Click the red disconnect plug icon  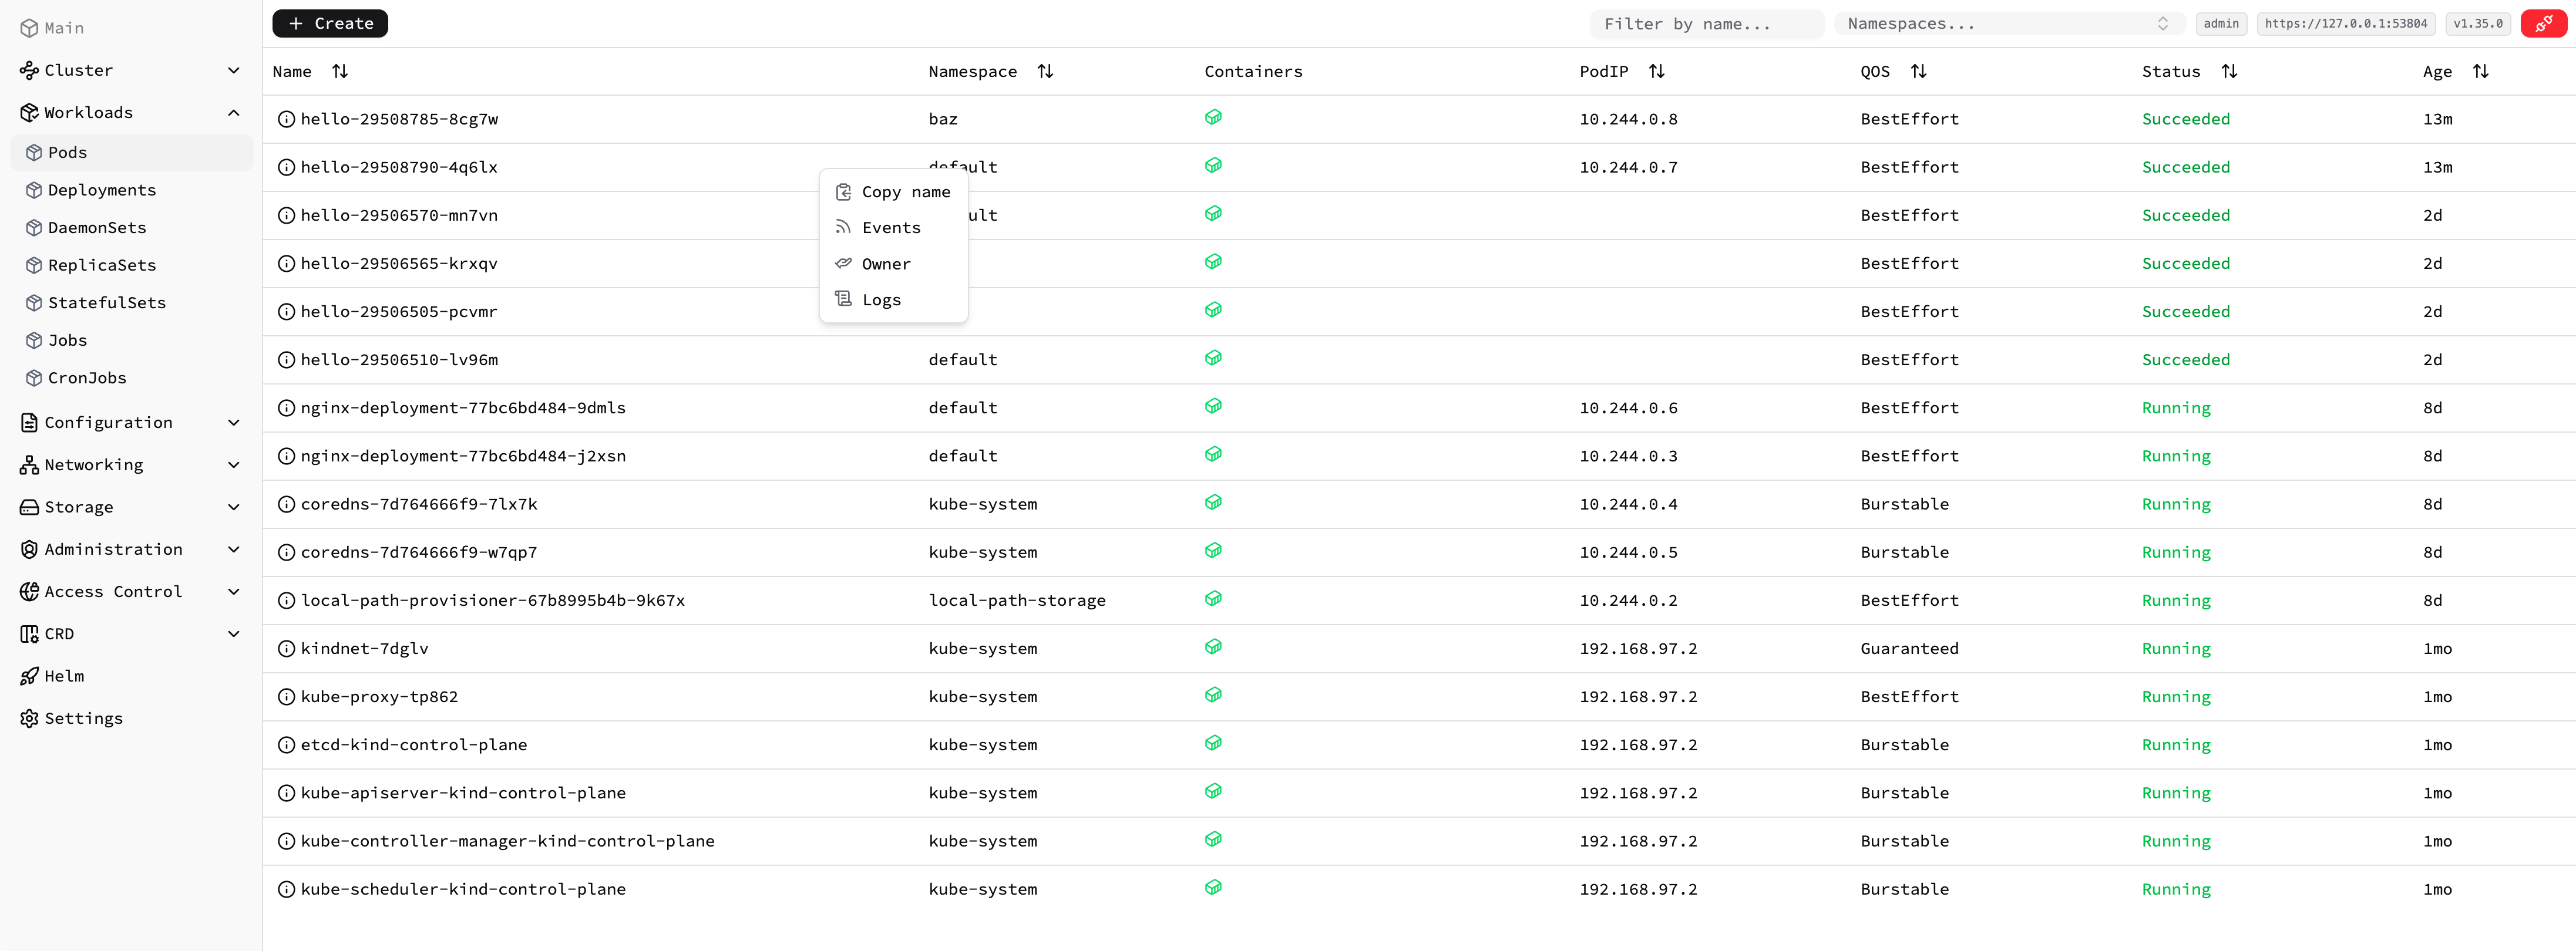(x=2543, y=24)
